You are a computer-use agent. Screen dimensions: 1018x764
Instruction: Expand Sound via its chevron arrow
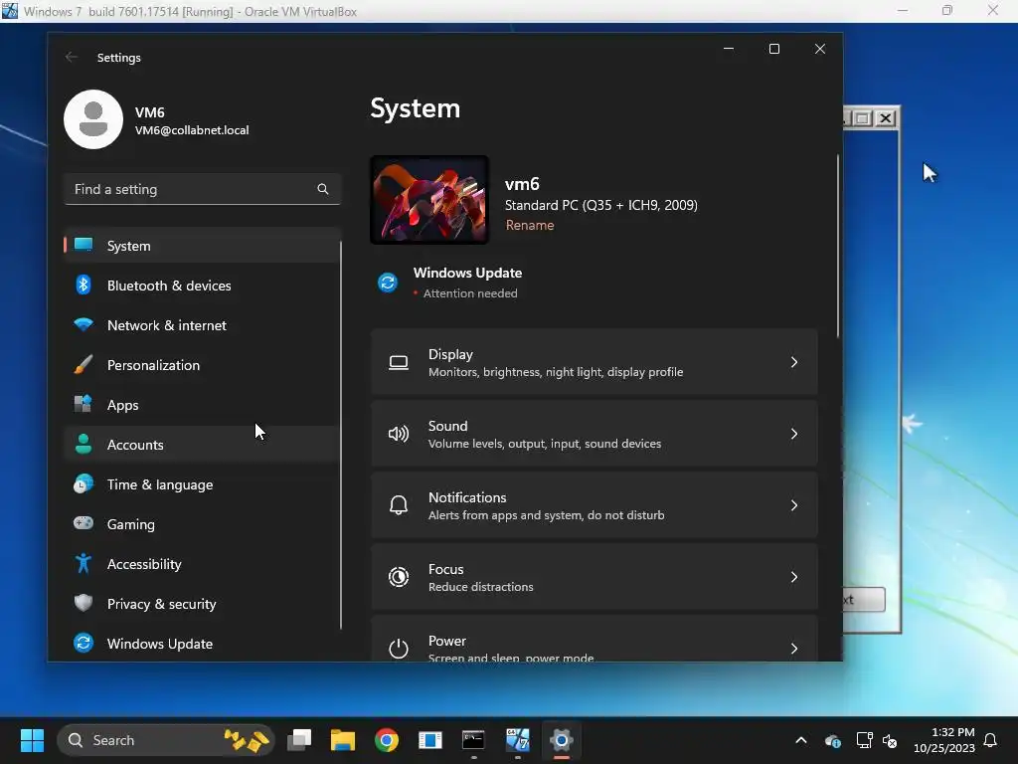(794, 434)
